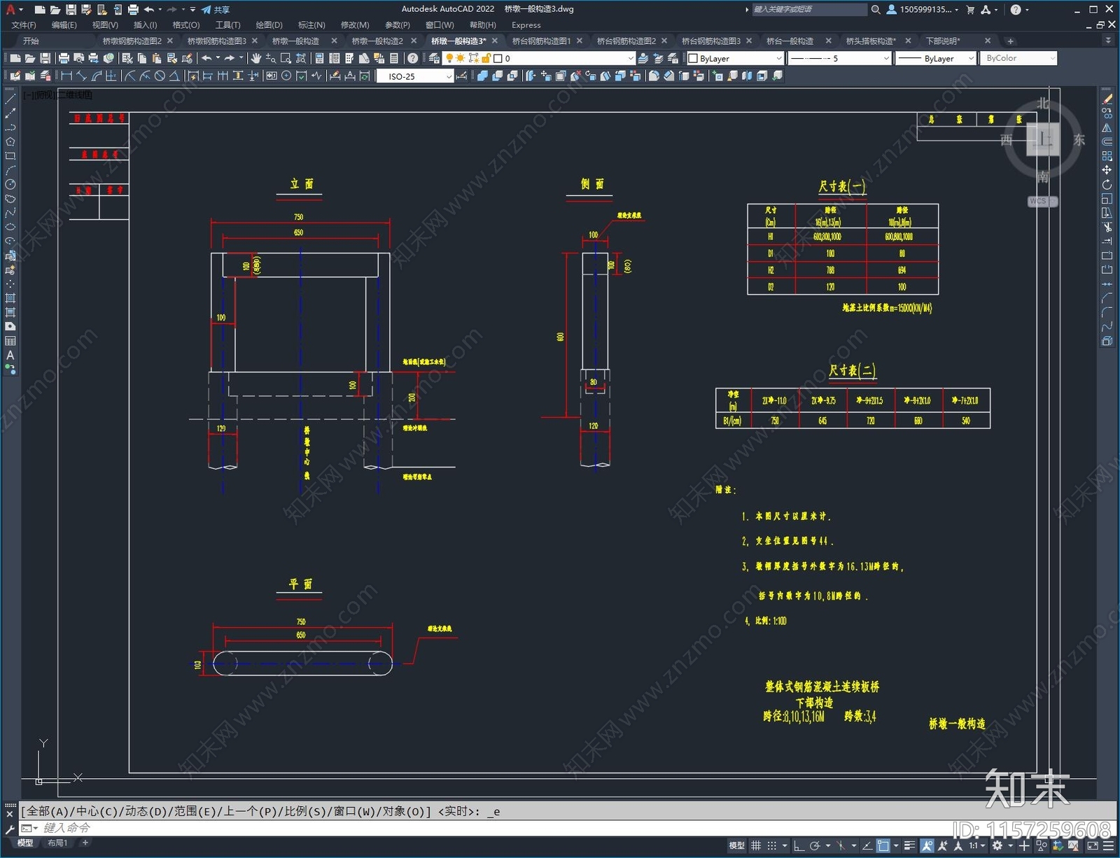Toggle annotation visibility in status bar
Image resolution: width=1120 pixels, height=858 pixels.
pos(927,846)
